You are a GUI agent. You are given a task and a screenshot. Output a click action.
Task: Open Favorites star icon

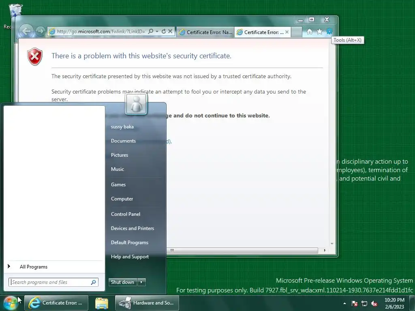pyautogui.click(x=319, y=32)
